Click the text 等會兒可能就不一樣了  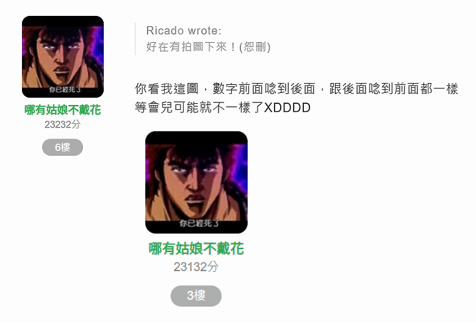(199, 107)
